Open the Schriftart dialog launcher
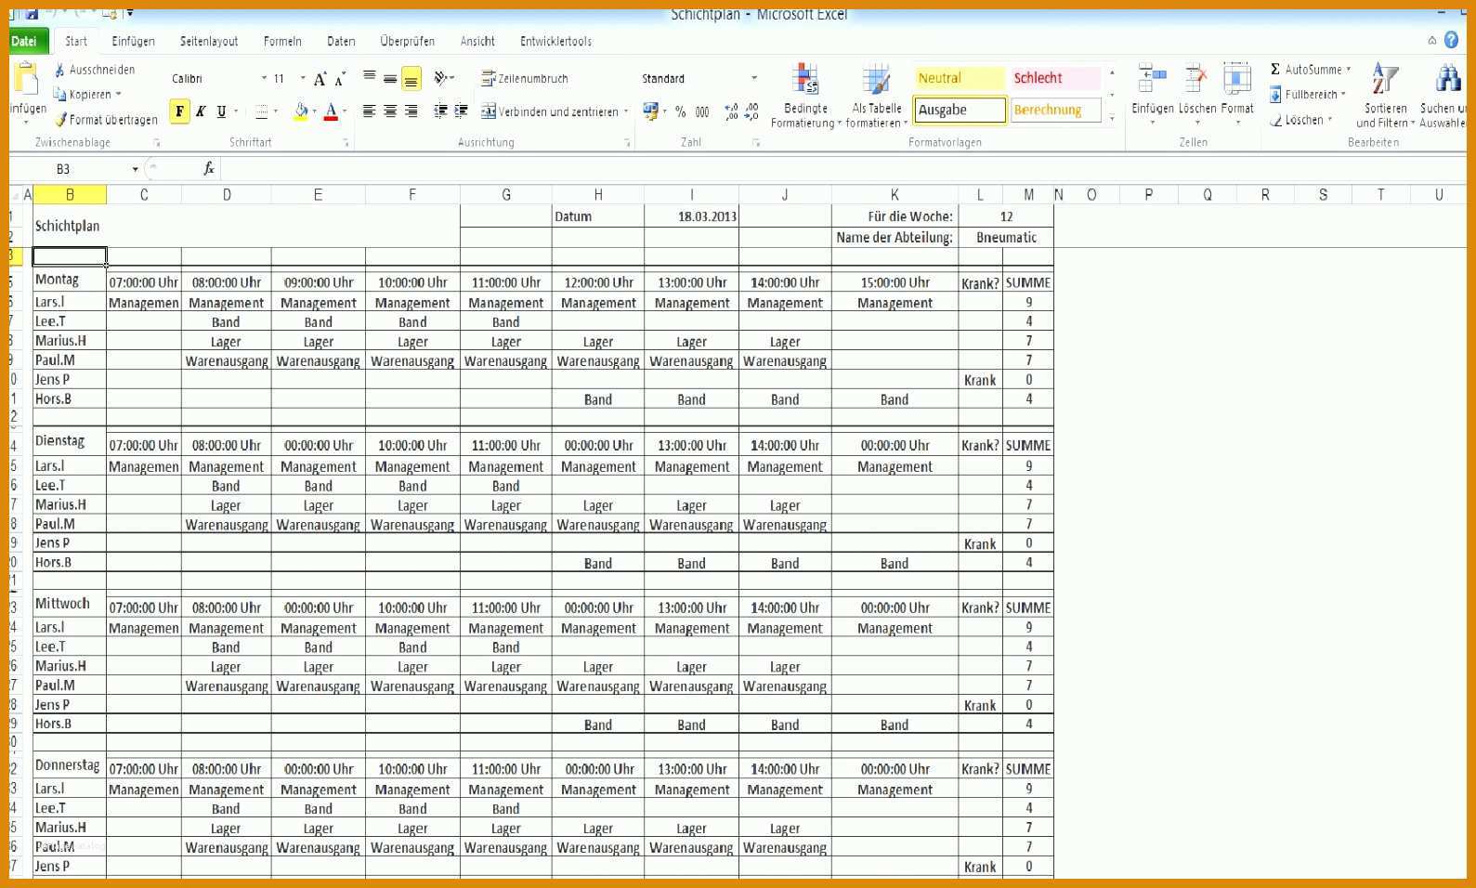 346,143
